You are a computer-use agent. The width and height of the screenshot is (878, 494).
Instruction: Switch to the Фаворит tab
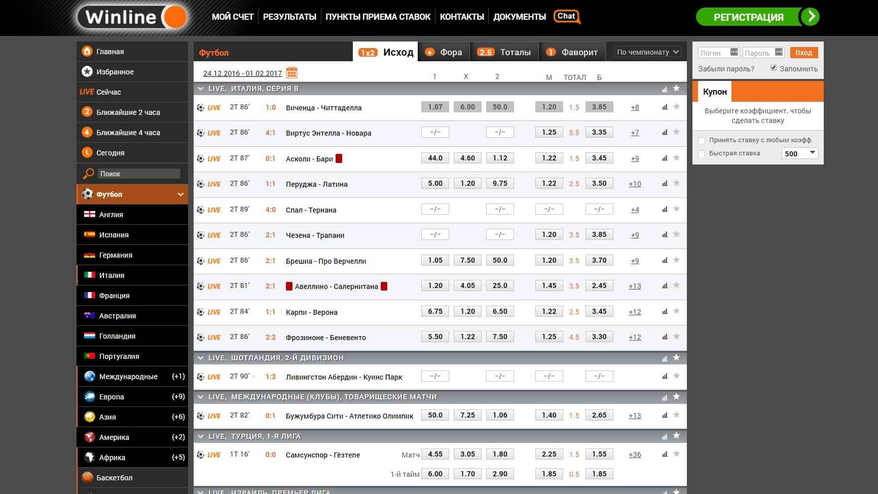click(x=572, y=52)
